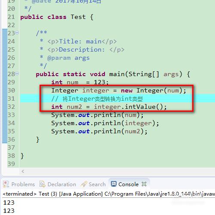Collapse the main method fold at line 28

17,74
